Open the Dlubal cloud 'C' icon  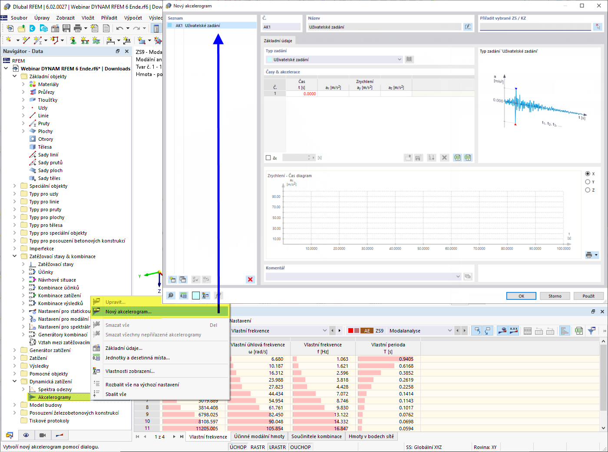(x=33, y=28)
